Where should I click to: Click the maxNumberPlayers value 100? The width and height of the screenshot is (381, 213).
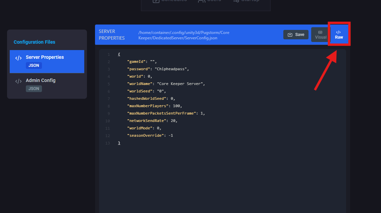(177, 106)
